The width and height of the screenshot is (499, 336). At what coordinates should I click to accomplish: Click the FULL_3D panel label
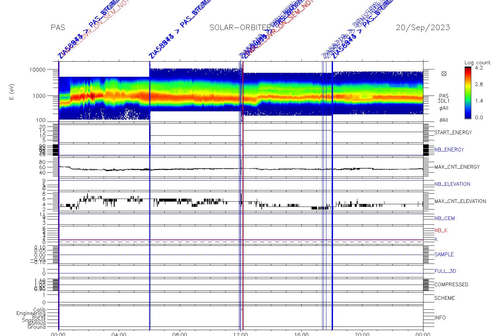(x=445, y=271)
